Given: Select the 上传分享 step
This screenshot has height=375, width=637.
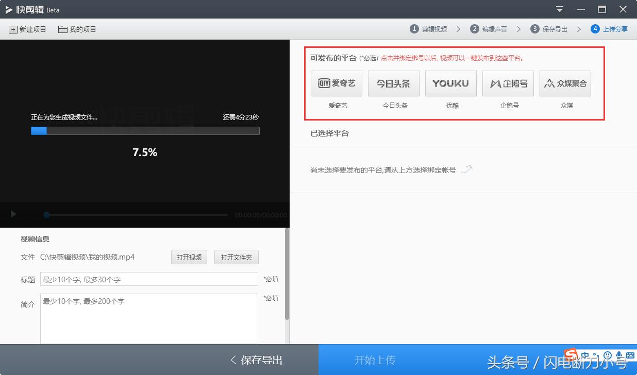Looking at the screenshot, I should [x=609, y=29].
